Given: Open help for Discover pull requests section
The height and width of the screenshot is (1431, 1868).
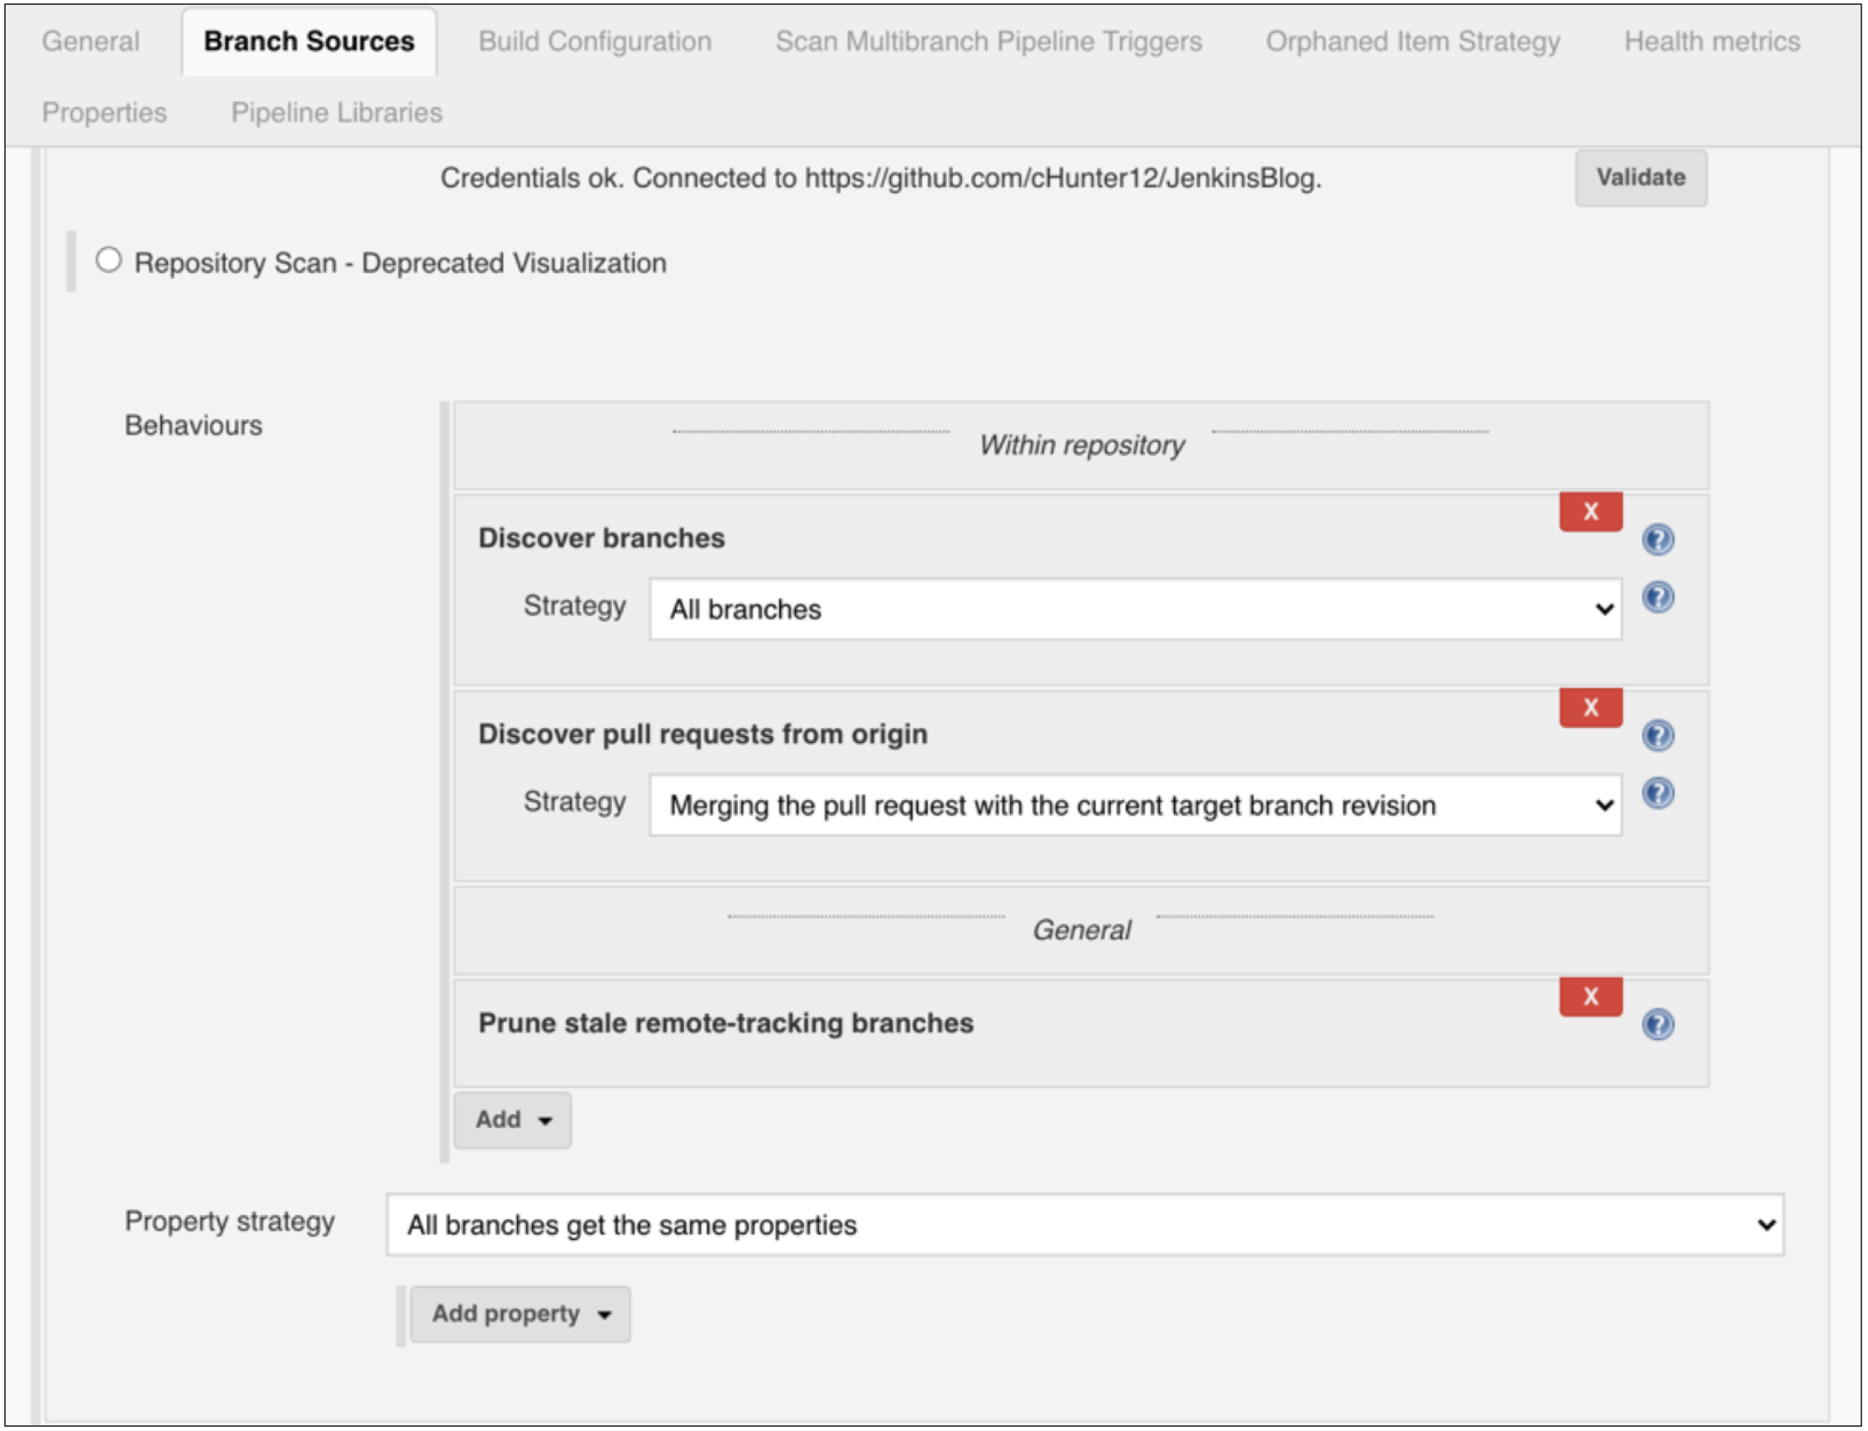Looking at the screenshot, I should pos(1657,735).
